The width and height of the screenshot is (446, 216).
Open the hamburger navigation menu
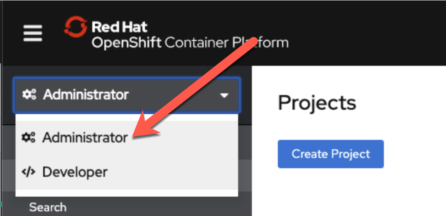[x=33, y=33]
